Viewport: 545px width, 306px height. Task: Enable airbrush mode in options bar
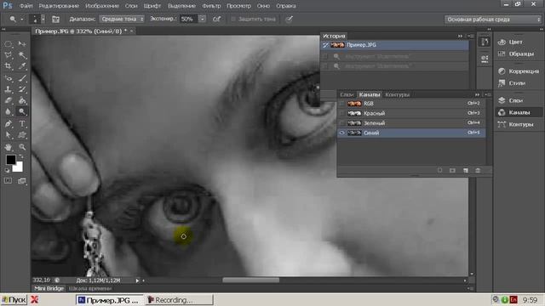[216, 19]
